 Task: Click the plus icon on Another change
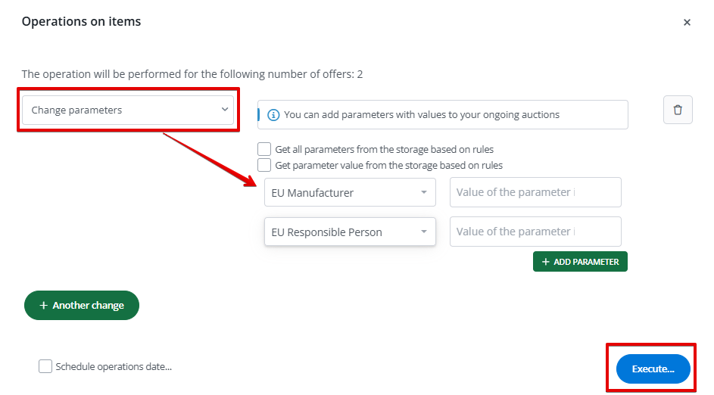click(43, 306)
